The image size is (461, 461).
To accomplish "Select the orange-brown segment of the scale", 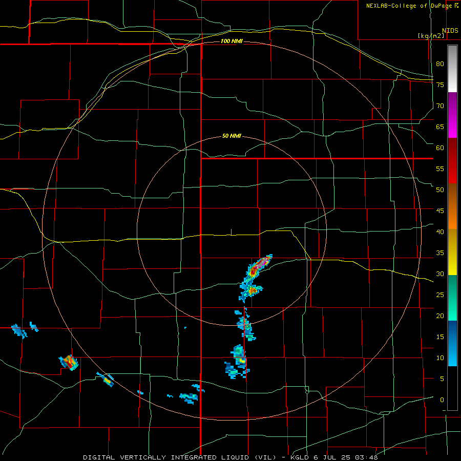I will (452, 206).
